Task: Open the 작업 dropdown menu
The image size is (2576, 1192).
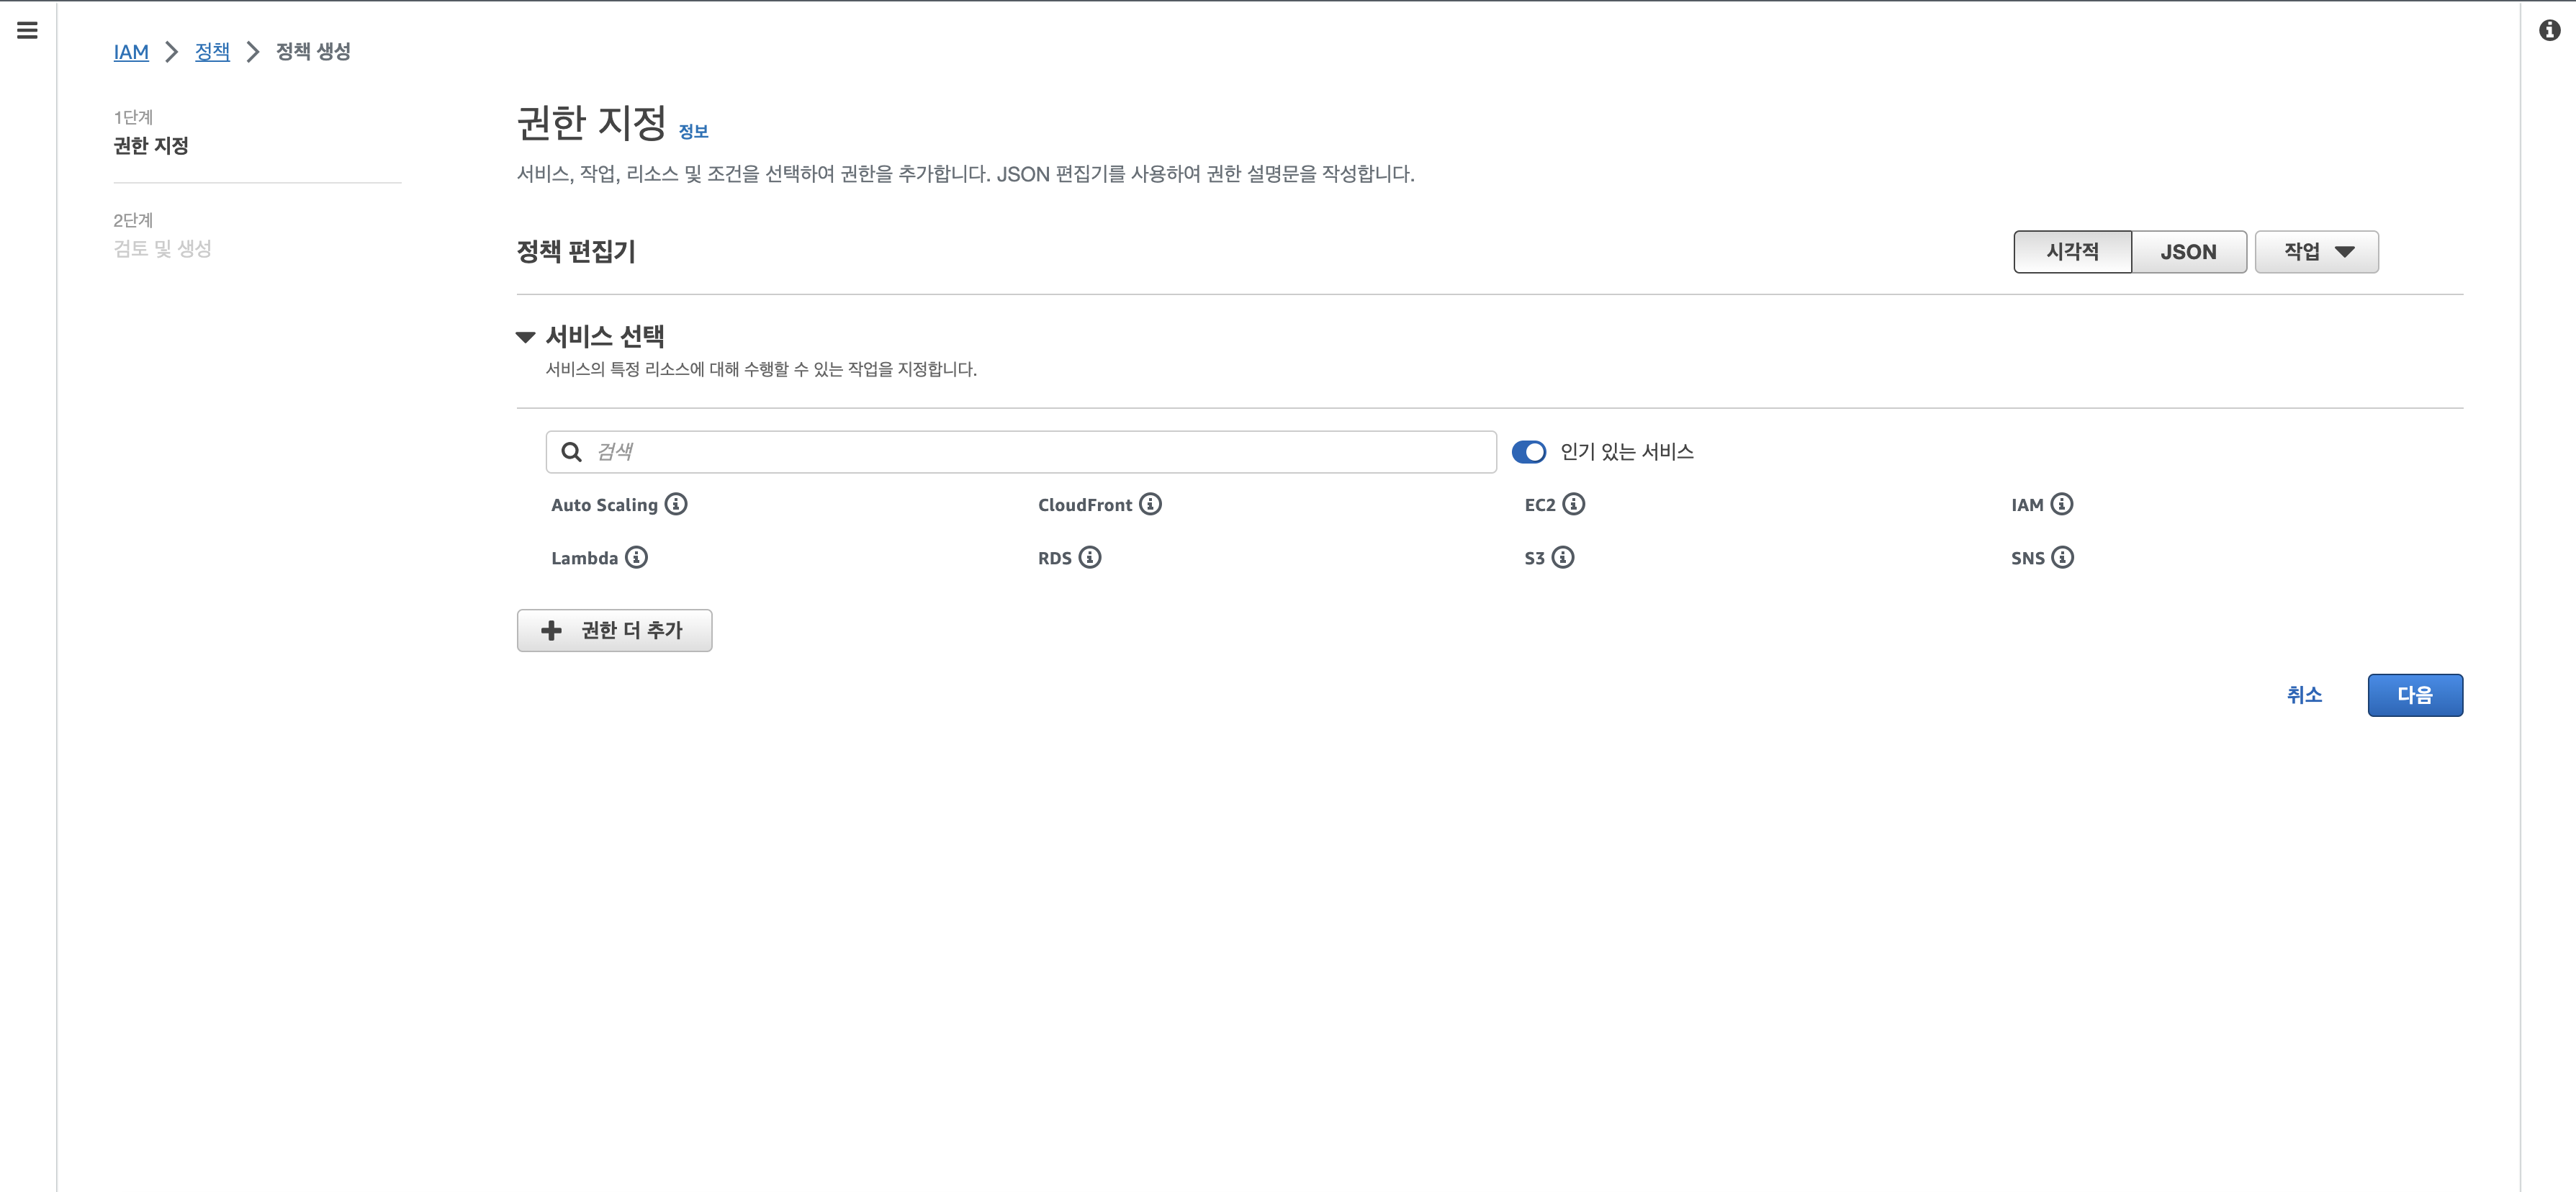Action: tap(2316, 252)
